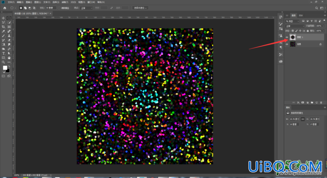Open the Filter menu
Viewport: 327px width, 178px height.
65,2
